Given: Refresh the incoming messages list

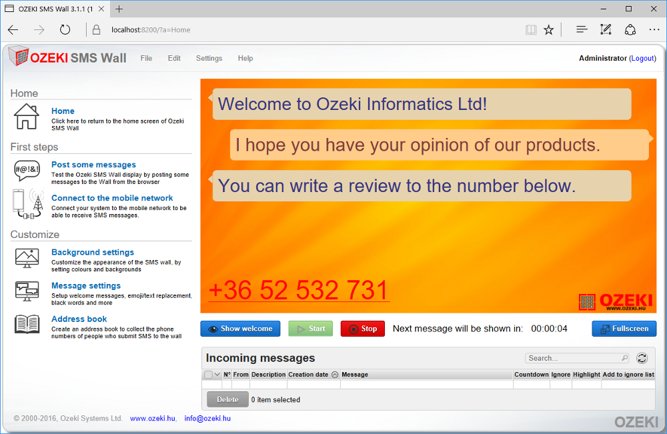Looking at the screenshot, I should [x=642, y=359].
